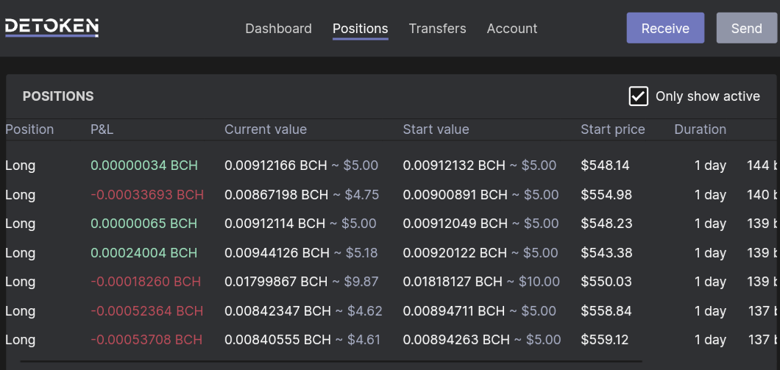Open the Dashboard tab
780x370 pixels.
point(279,29)
